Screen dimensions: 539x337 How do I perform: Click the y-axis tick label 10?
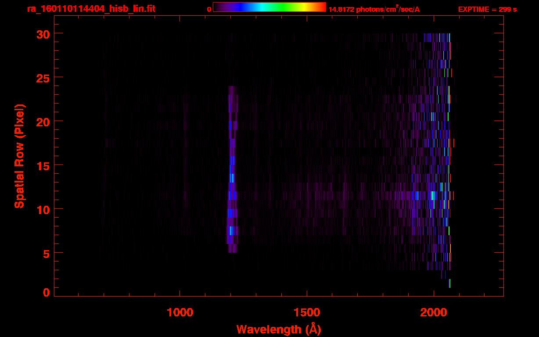click(x=42, y=209)
